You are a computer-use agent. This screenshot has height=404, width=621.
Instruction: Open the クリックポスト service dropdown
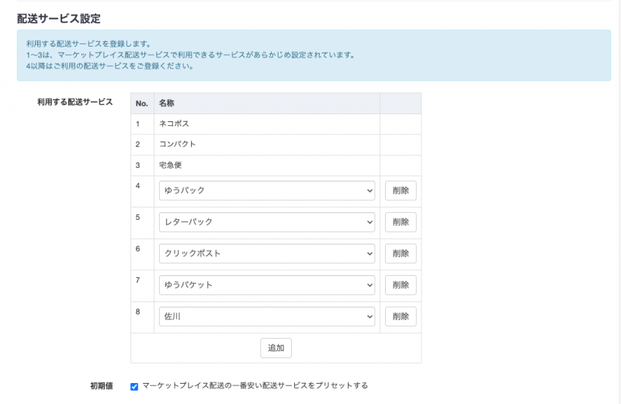[267, 254]
